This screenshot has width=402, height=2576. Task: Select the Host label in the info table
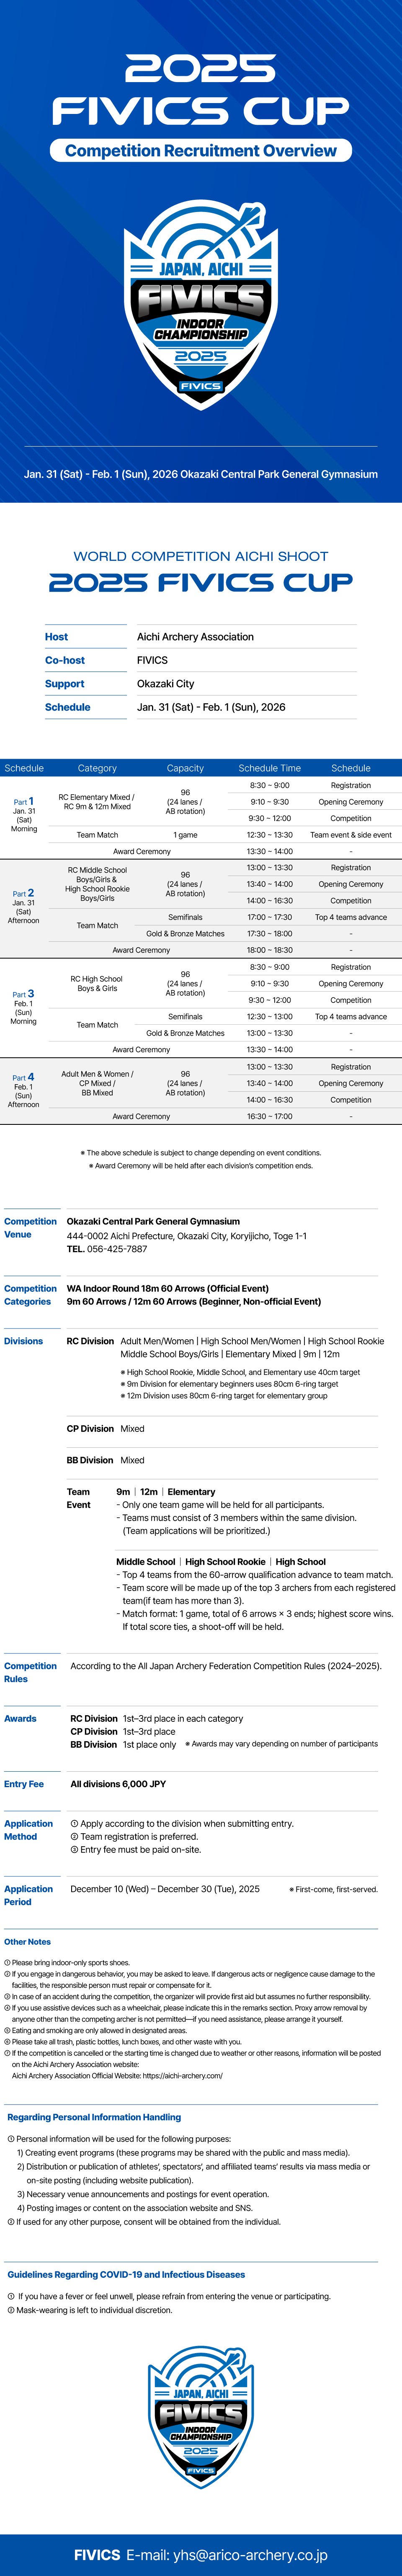pos(57,637)
